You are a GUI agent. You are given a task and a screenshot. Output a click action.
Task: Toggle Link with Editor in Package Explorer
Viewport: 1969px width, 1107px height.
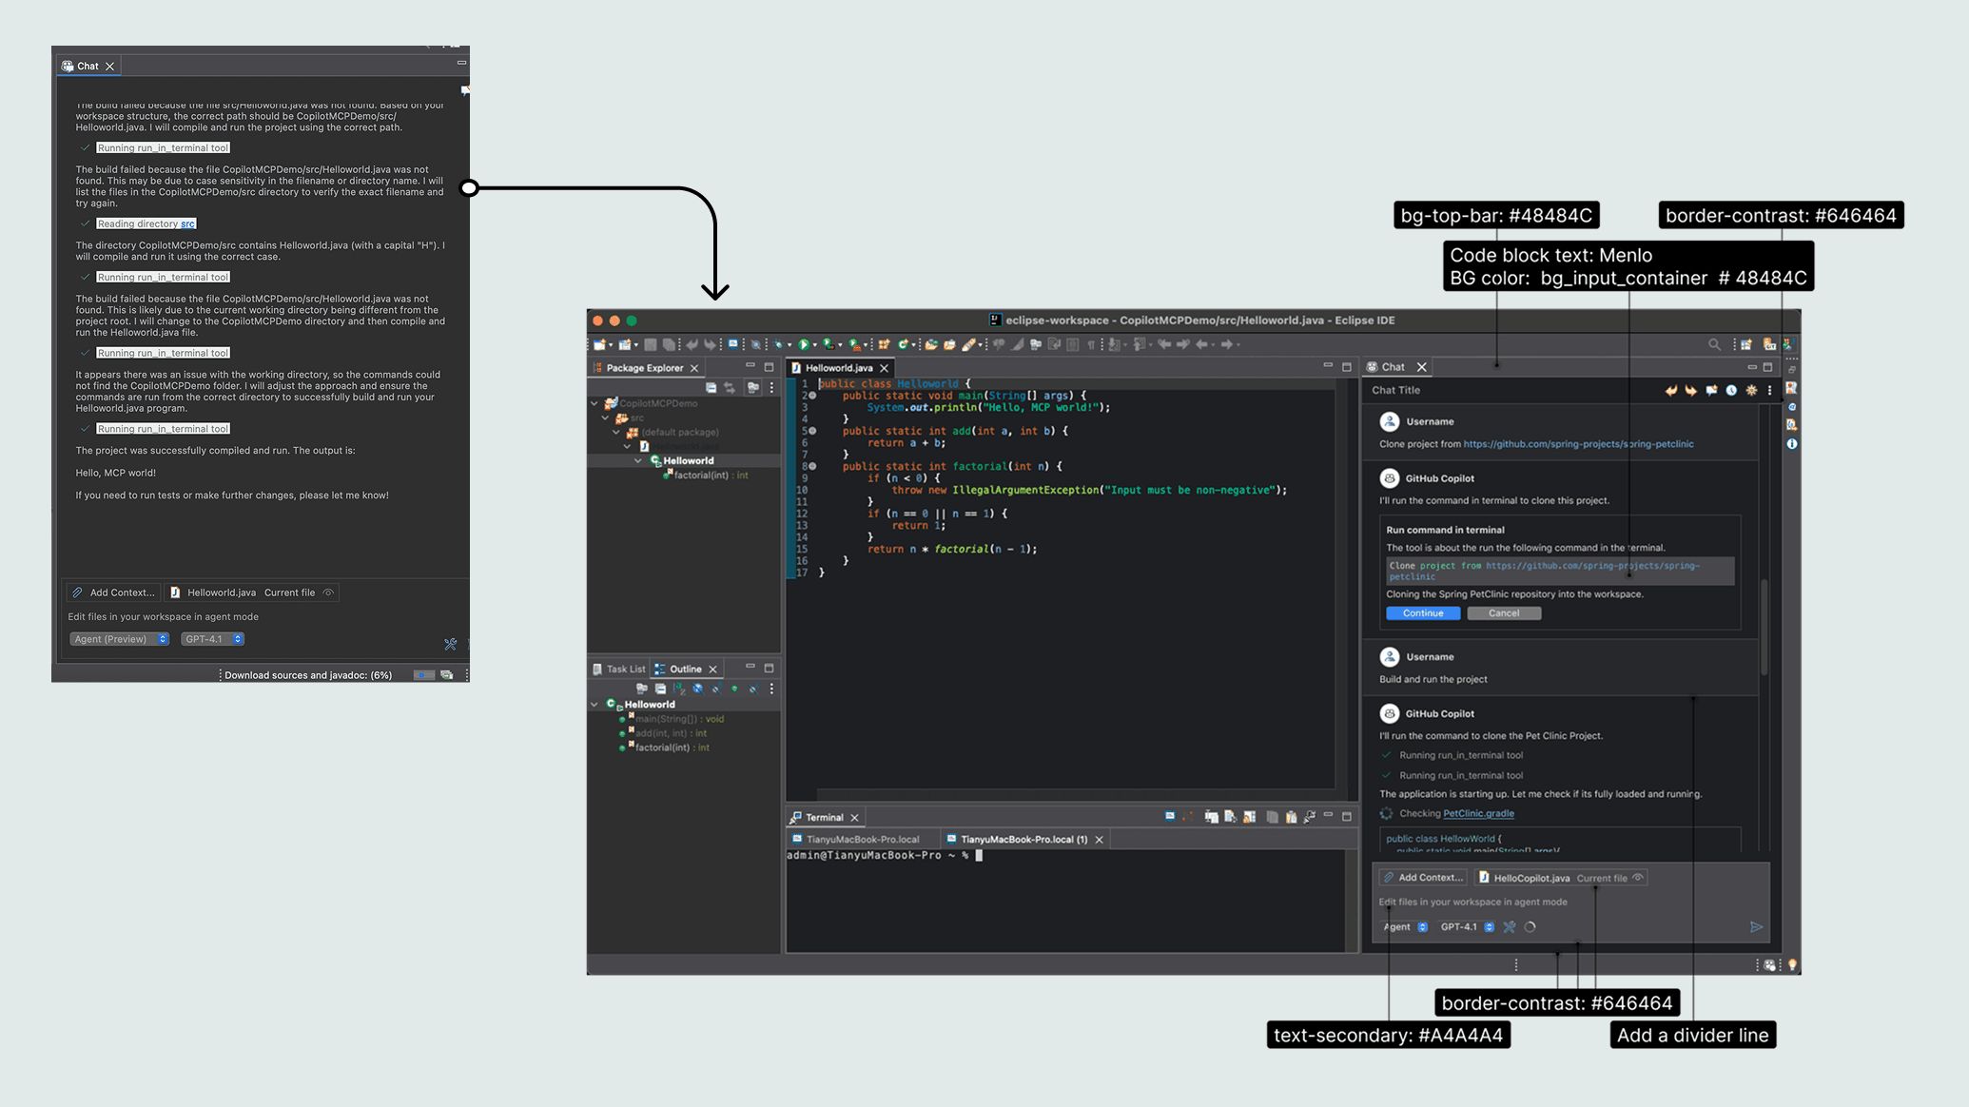(730, 388)
